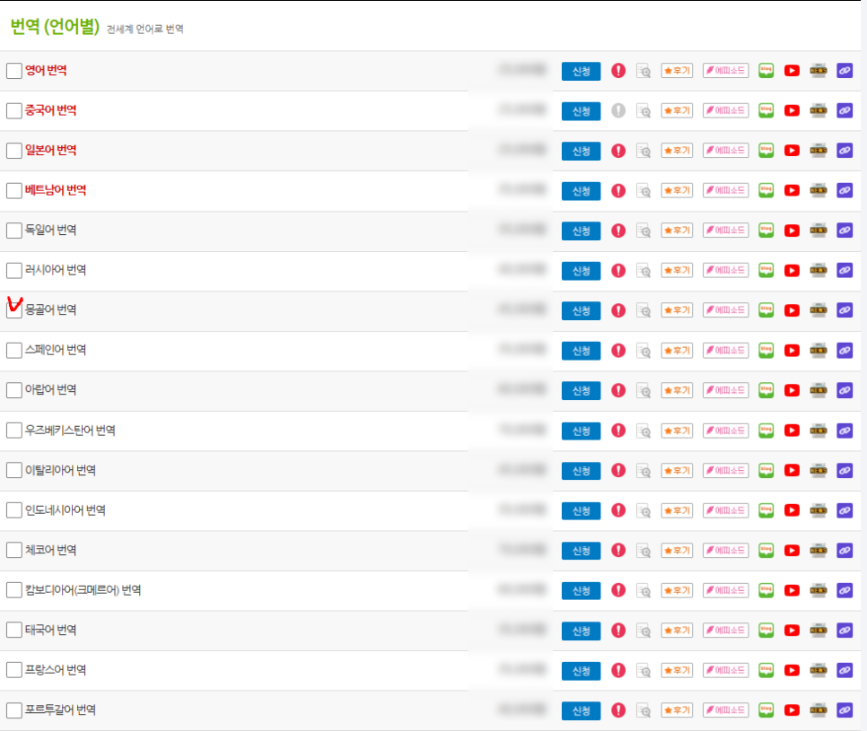Image resolution: width=867 pixels, height=731 pixels.
Task: Check the 중국어 번역 checkbox
Action: click(x=14, y=110)
